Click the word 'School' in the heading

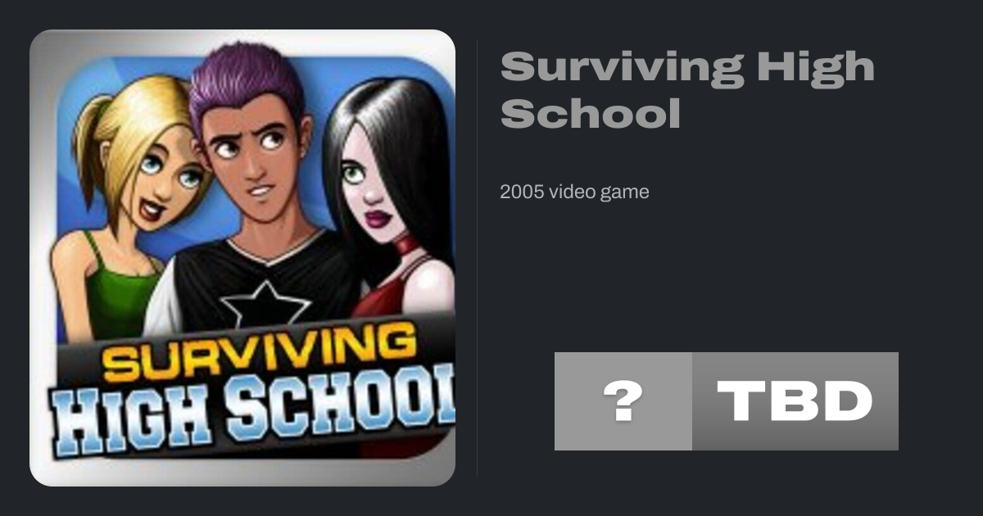tap(591, 113)
